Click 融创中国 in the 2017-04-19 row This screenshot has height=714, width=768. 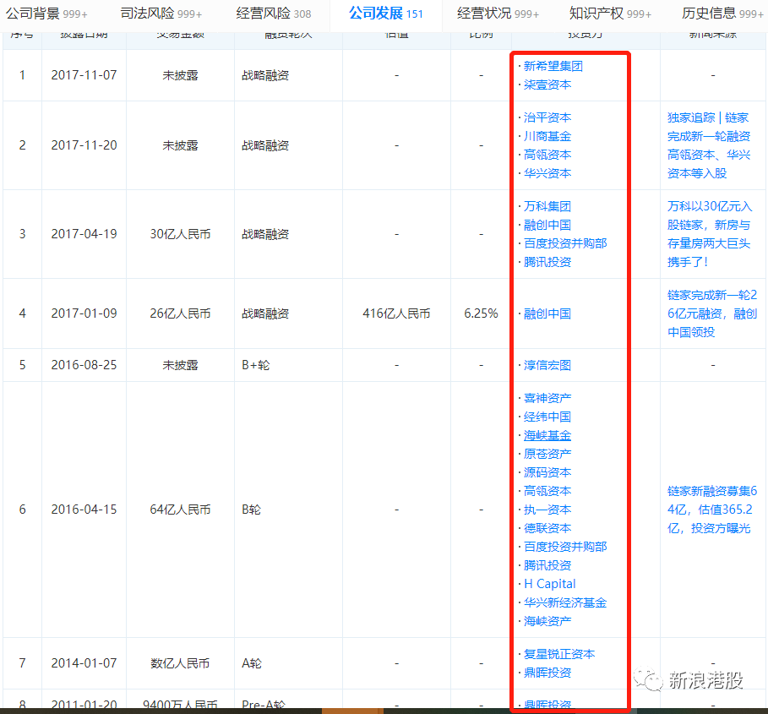pyautogui.click(x=547, y=225)
